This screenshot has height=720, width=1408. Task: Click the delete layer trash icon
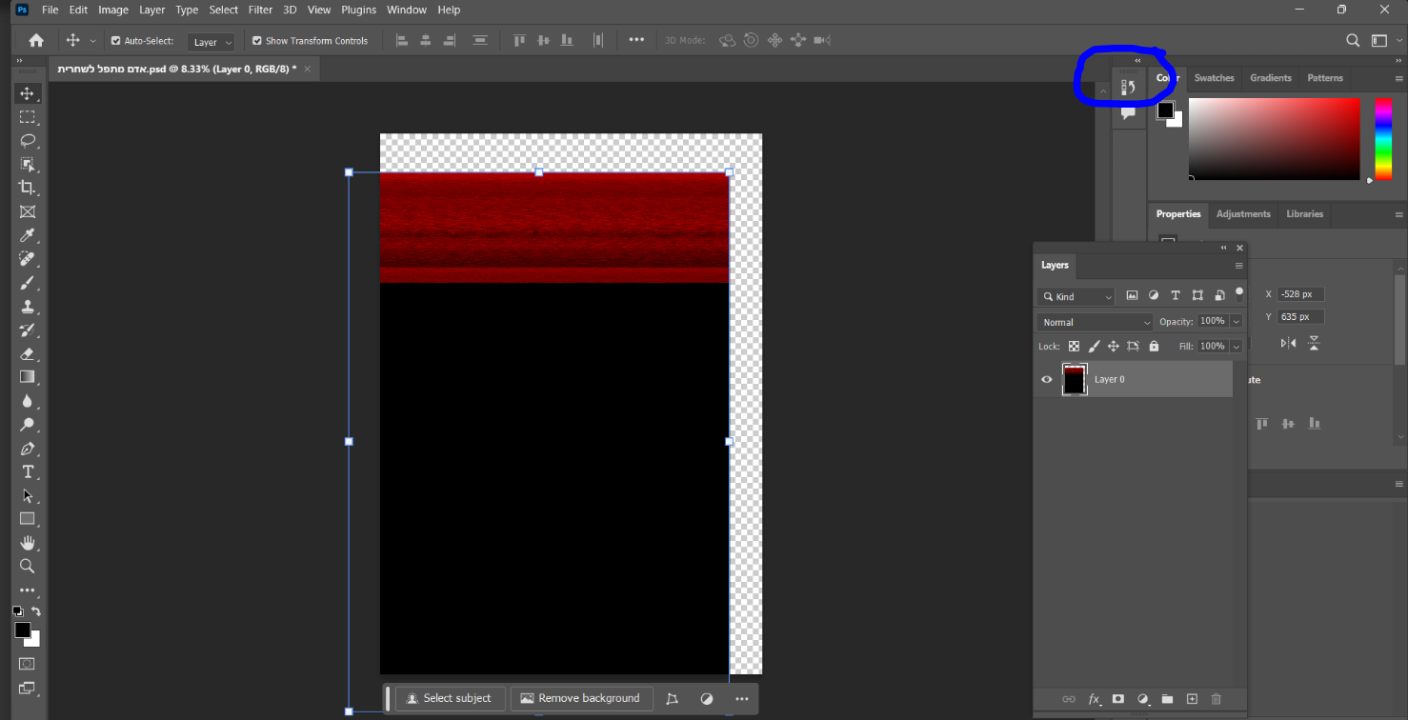tap(1216, 699)
